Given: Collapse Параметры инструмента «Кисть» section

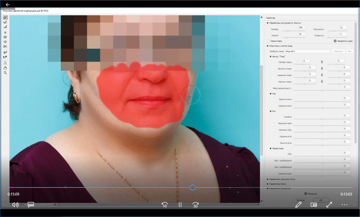Looking at the screenshot, I should [268, 23].
